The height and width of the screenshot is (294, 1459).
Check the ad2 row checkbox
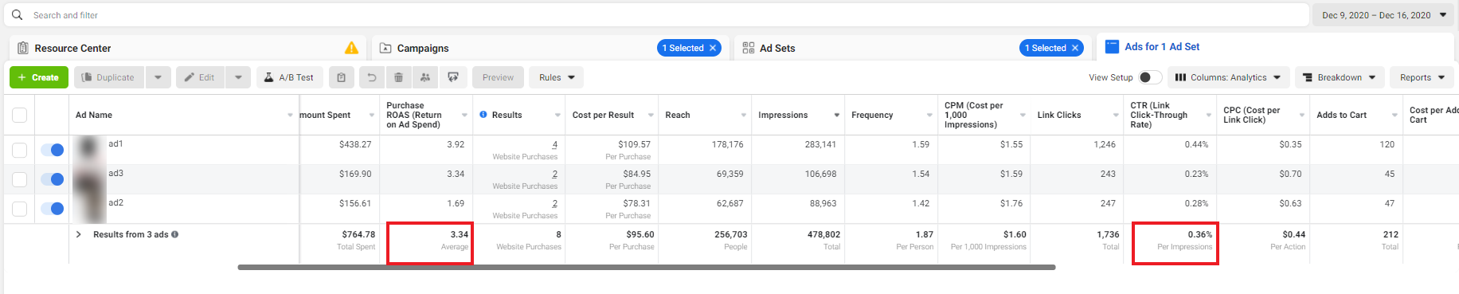click(x=20, y=209)
